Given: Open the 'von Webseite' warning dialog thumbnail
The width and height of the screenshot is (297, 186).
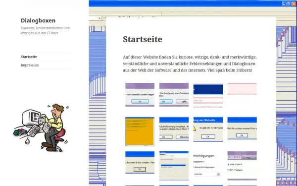Looking at the screenshot, I should tap(208, 129).
